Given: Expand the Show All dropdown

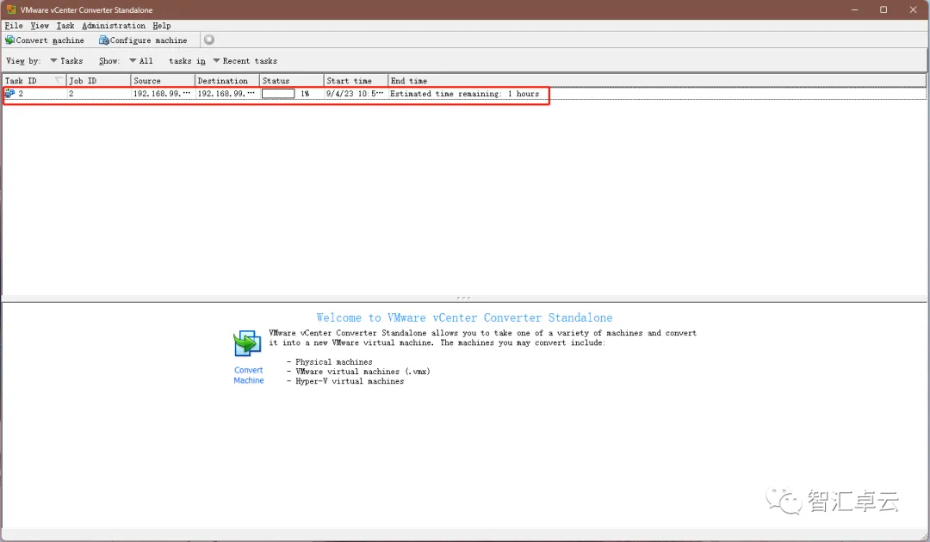Looking at the screenshot, I should tap(141, 61).
